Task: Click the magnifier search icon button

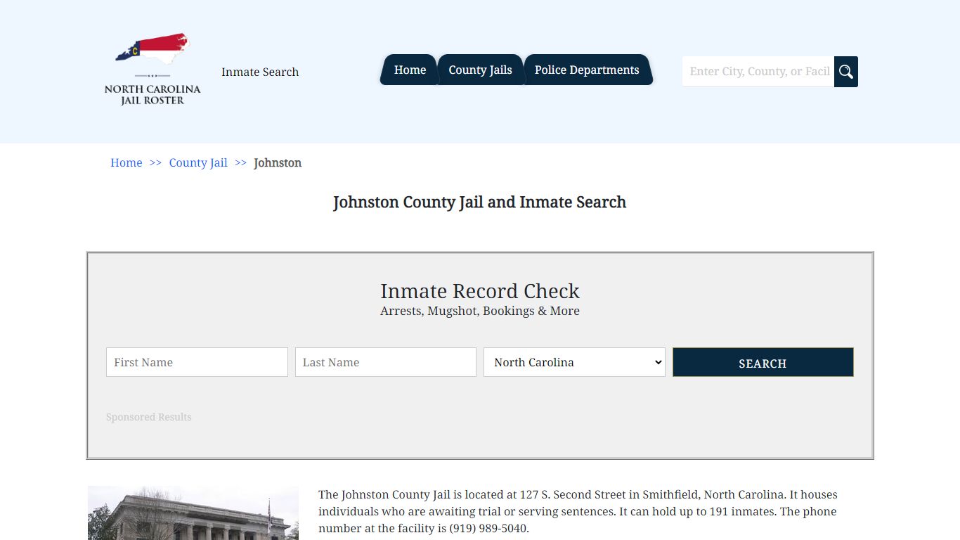Action: [x=846, y=72]
